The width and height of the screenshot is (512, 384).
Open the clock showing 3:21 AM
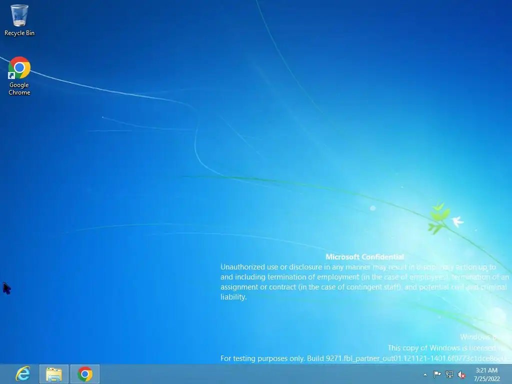coord(486,370)
